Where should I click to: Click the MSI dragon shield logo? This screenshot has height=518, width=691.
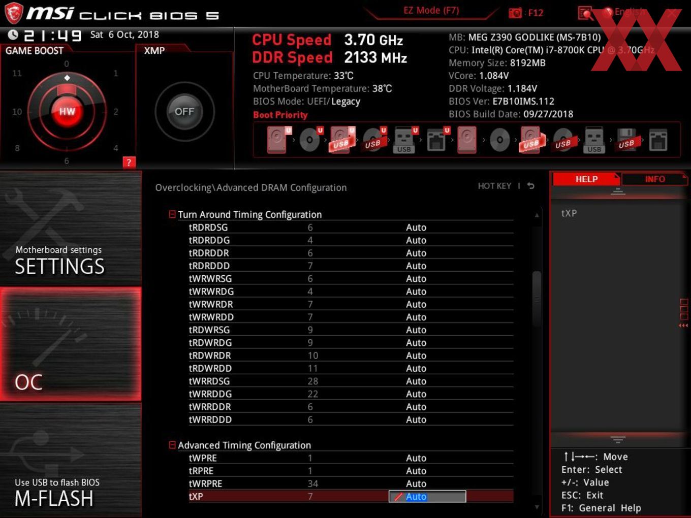pyautogui.click(x=14, y=13)
